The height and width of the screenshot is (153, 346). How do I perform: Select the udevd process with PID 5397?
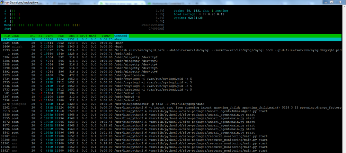pos(171,97)
